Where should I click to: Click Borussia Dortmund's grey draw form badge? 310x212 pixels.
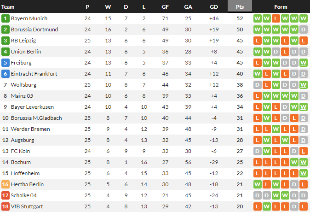[x=304, y=29]
